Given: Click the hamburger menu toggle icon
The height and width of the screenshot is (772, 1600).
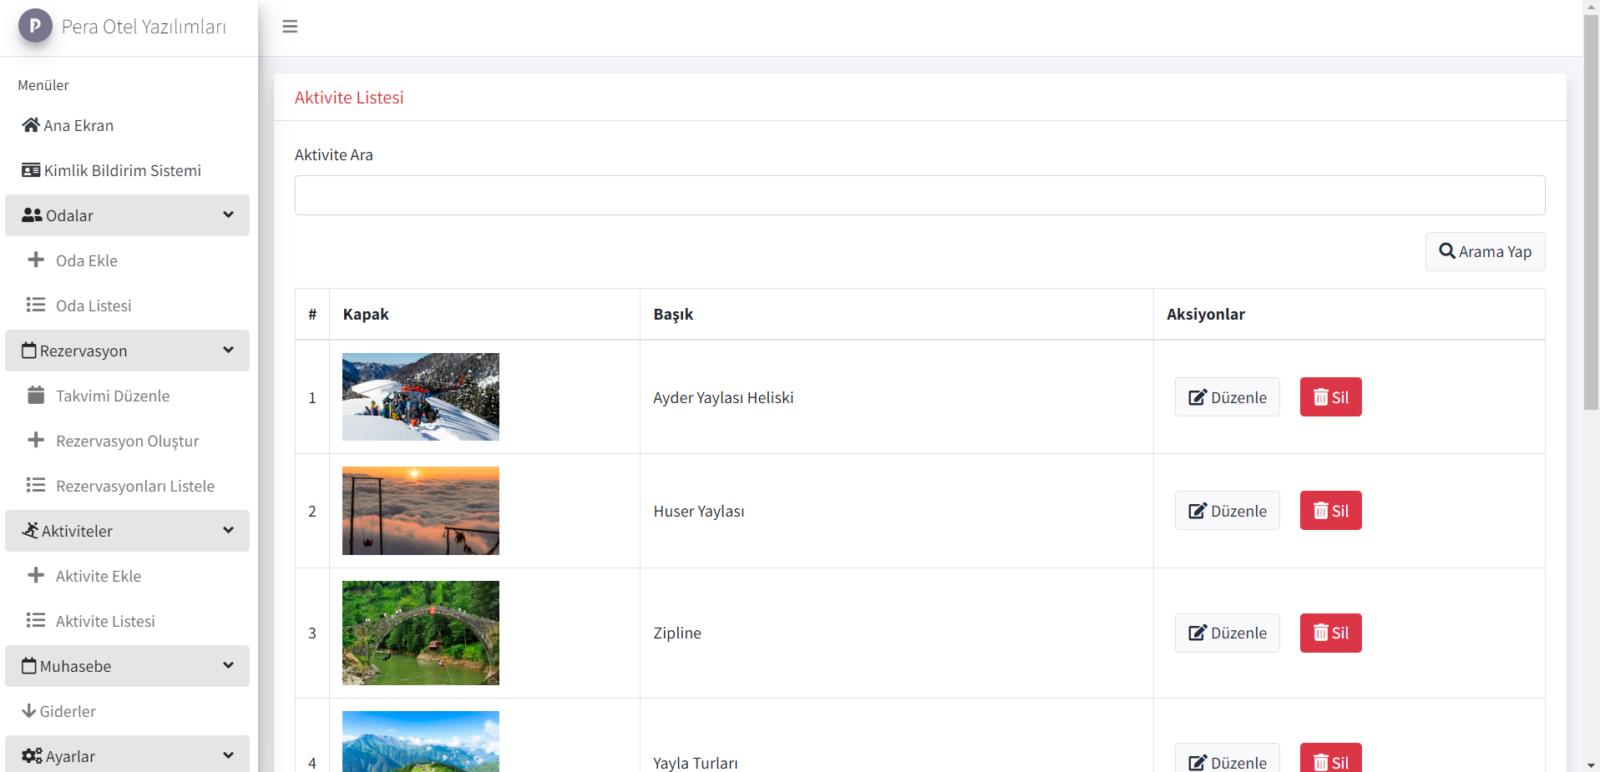Looking at the screenshot, I should 290,27.
